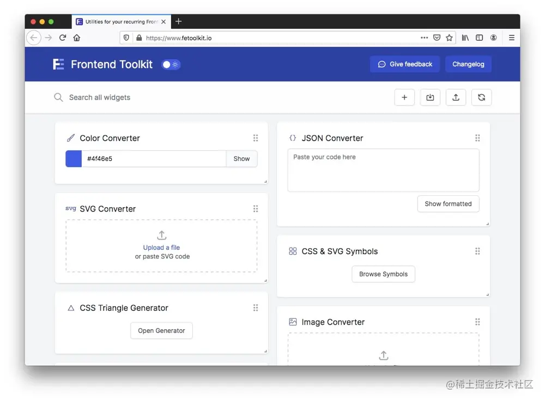
Task: Click the add widget plus icon
Action: pos(404,97)
